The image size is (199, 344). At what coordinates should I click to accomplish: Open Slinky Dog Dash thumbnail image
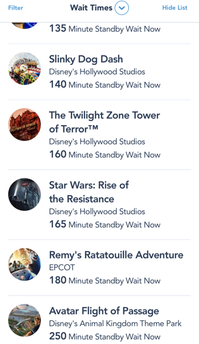[x=25, y=69]
